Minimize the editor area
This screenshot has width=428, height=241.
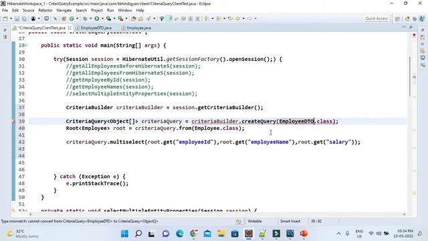[404, 27]
